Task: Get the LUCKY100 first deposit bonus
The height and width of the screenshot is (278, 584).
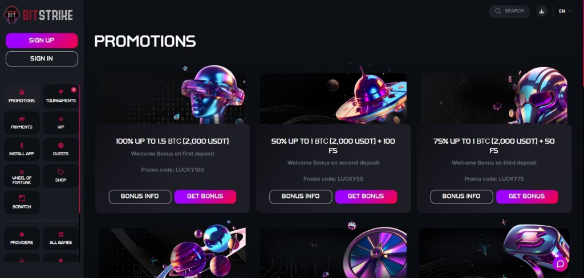Action: pyautogui.click(x=205, y=196)
